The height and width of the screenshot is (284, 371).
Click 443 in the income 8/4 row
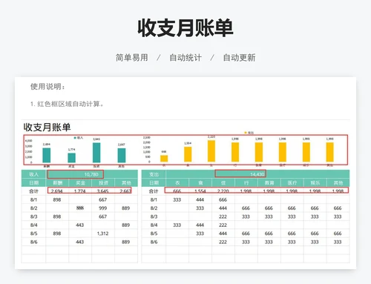[x=80, y=225]
